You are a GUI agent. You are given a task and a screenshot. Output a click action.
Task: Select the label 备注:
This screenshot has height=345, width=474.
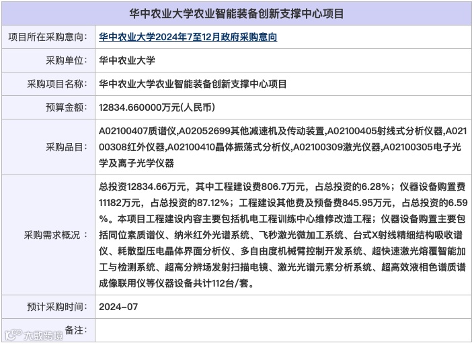click(76, 330)
